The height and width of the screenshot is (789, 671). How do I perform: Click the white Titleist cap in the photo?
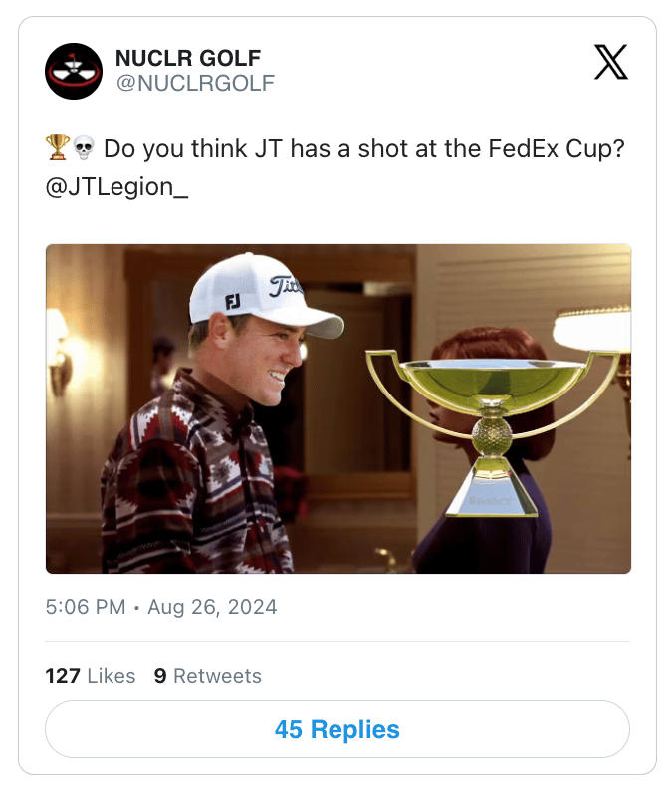(259, 294)
